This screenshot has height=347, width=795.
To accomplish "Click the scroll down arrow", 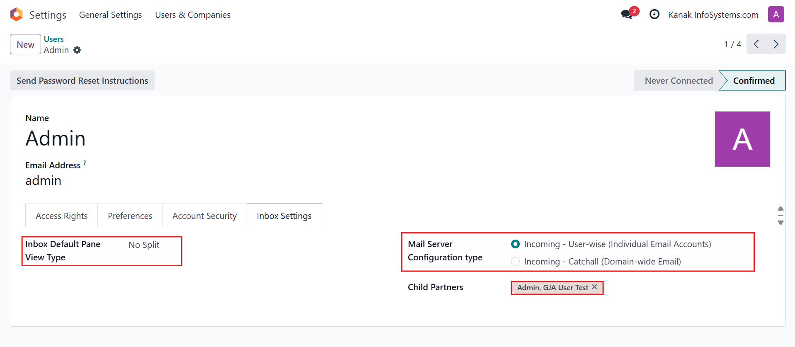I will (780, 223).
